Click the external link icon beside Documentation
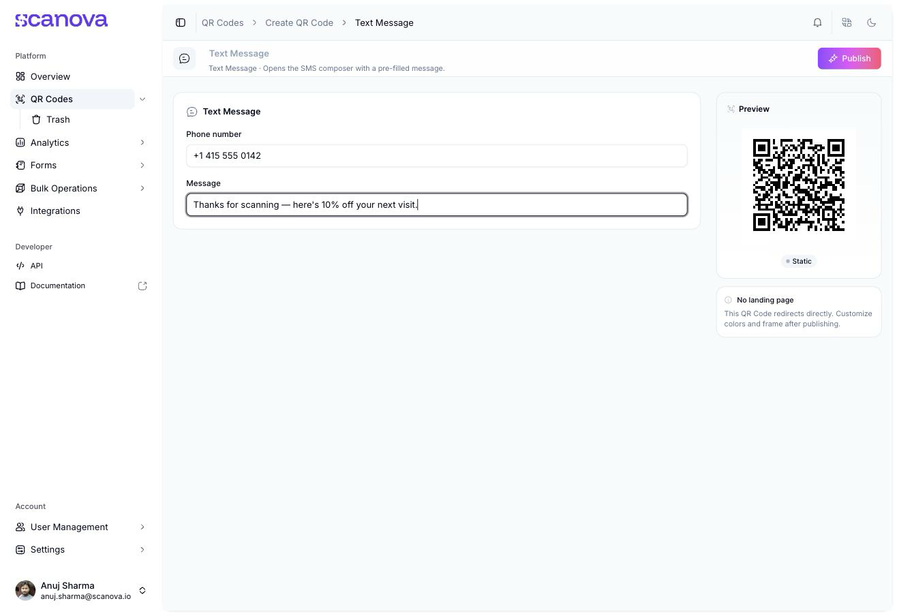The image size is (897, 616). [x=142, y=286]
